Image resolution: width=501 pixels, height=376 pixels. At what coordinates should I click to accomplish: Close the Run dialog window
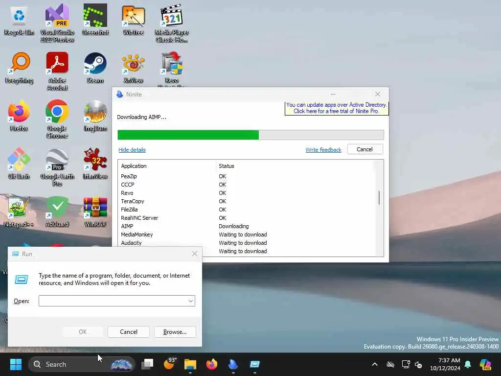tap(195, 254)
